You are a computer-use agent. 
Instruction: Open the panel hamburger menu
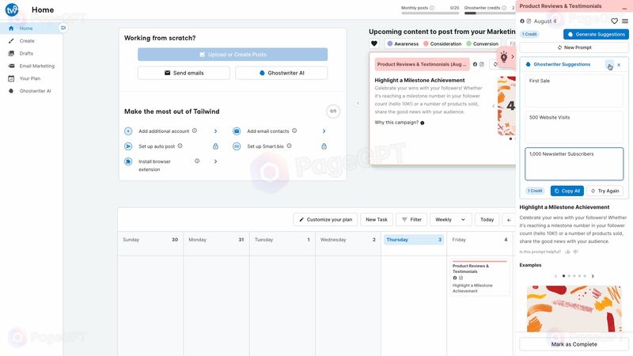(x=625, y=21)
